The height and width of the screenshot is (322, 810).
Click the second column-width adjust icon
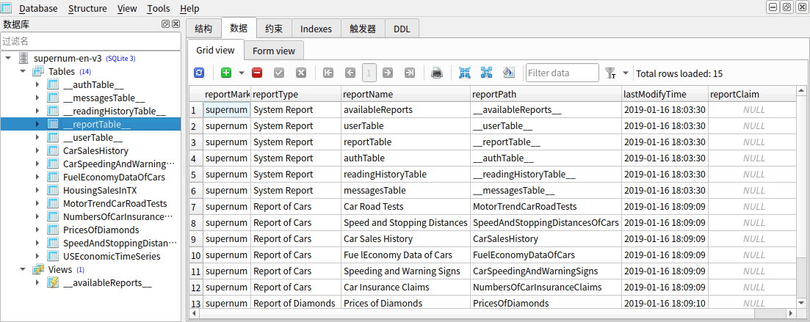486,73
